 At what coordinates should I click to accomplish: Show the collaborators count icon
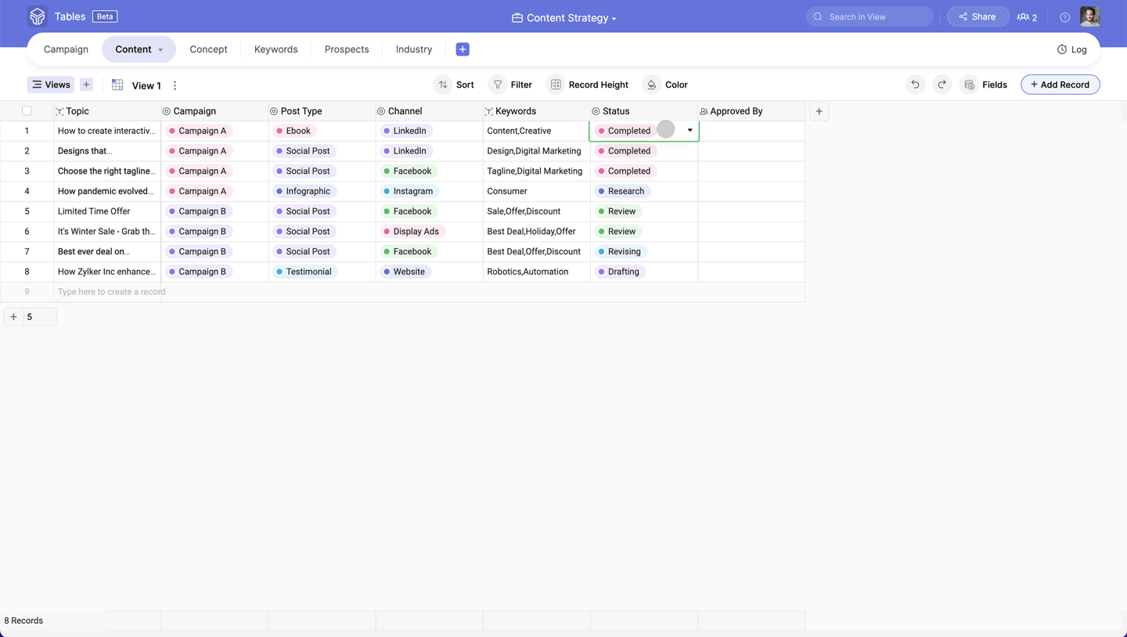(x=1027, y=17)
